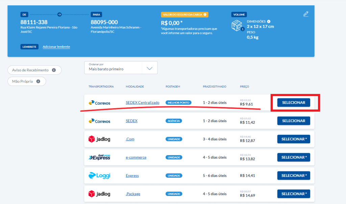
Task: Click the Agência badge
Action: 174,121
